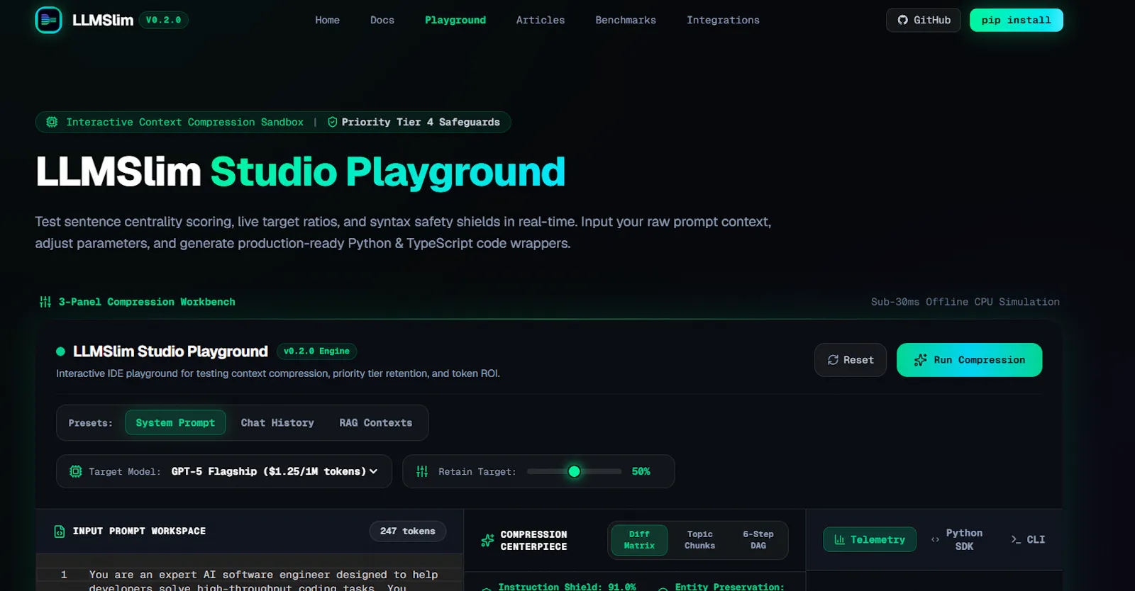Viewport: 1135px width, 591px height.
Task: Click the Priority Tier 4 Safeguards shield icon
Action: 332,122
